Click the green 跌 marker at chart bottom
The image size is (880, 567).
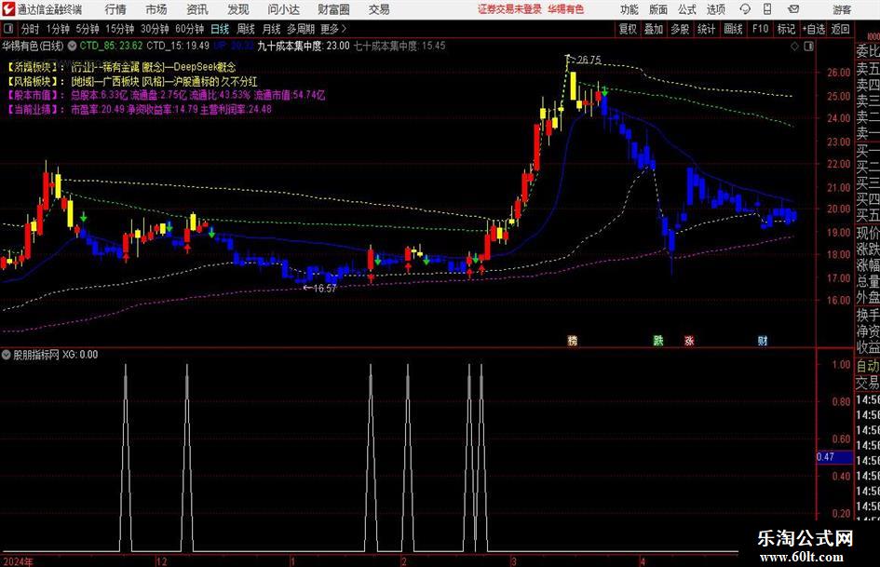pyautogui.click(x=658, y=340)
